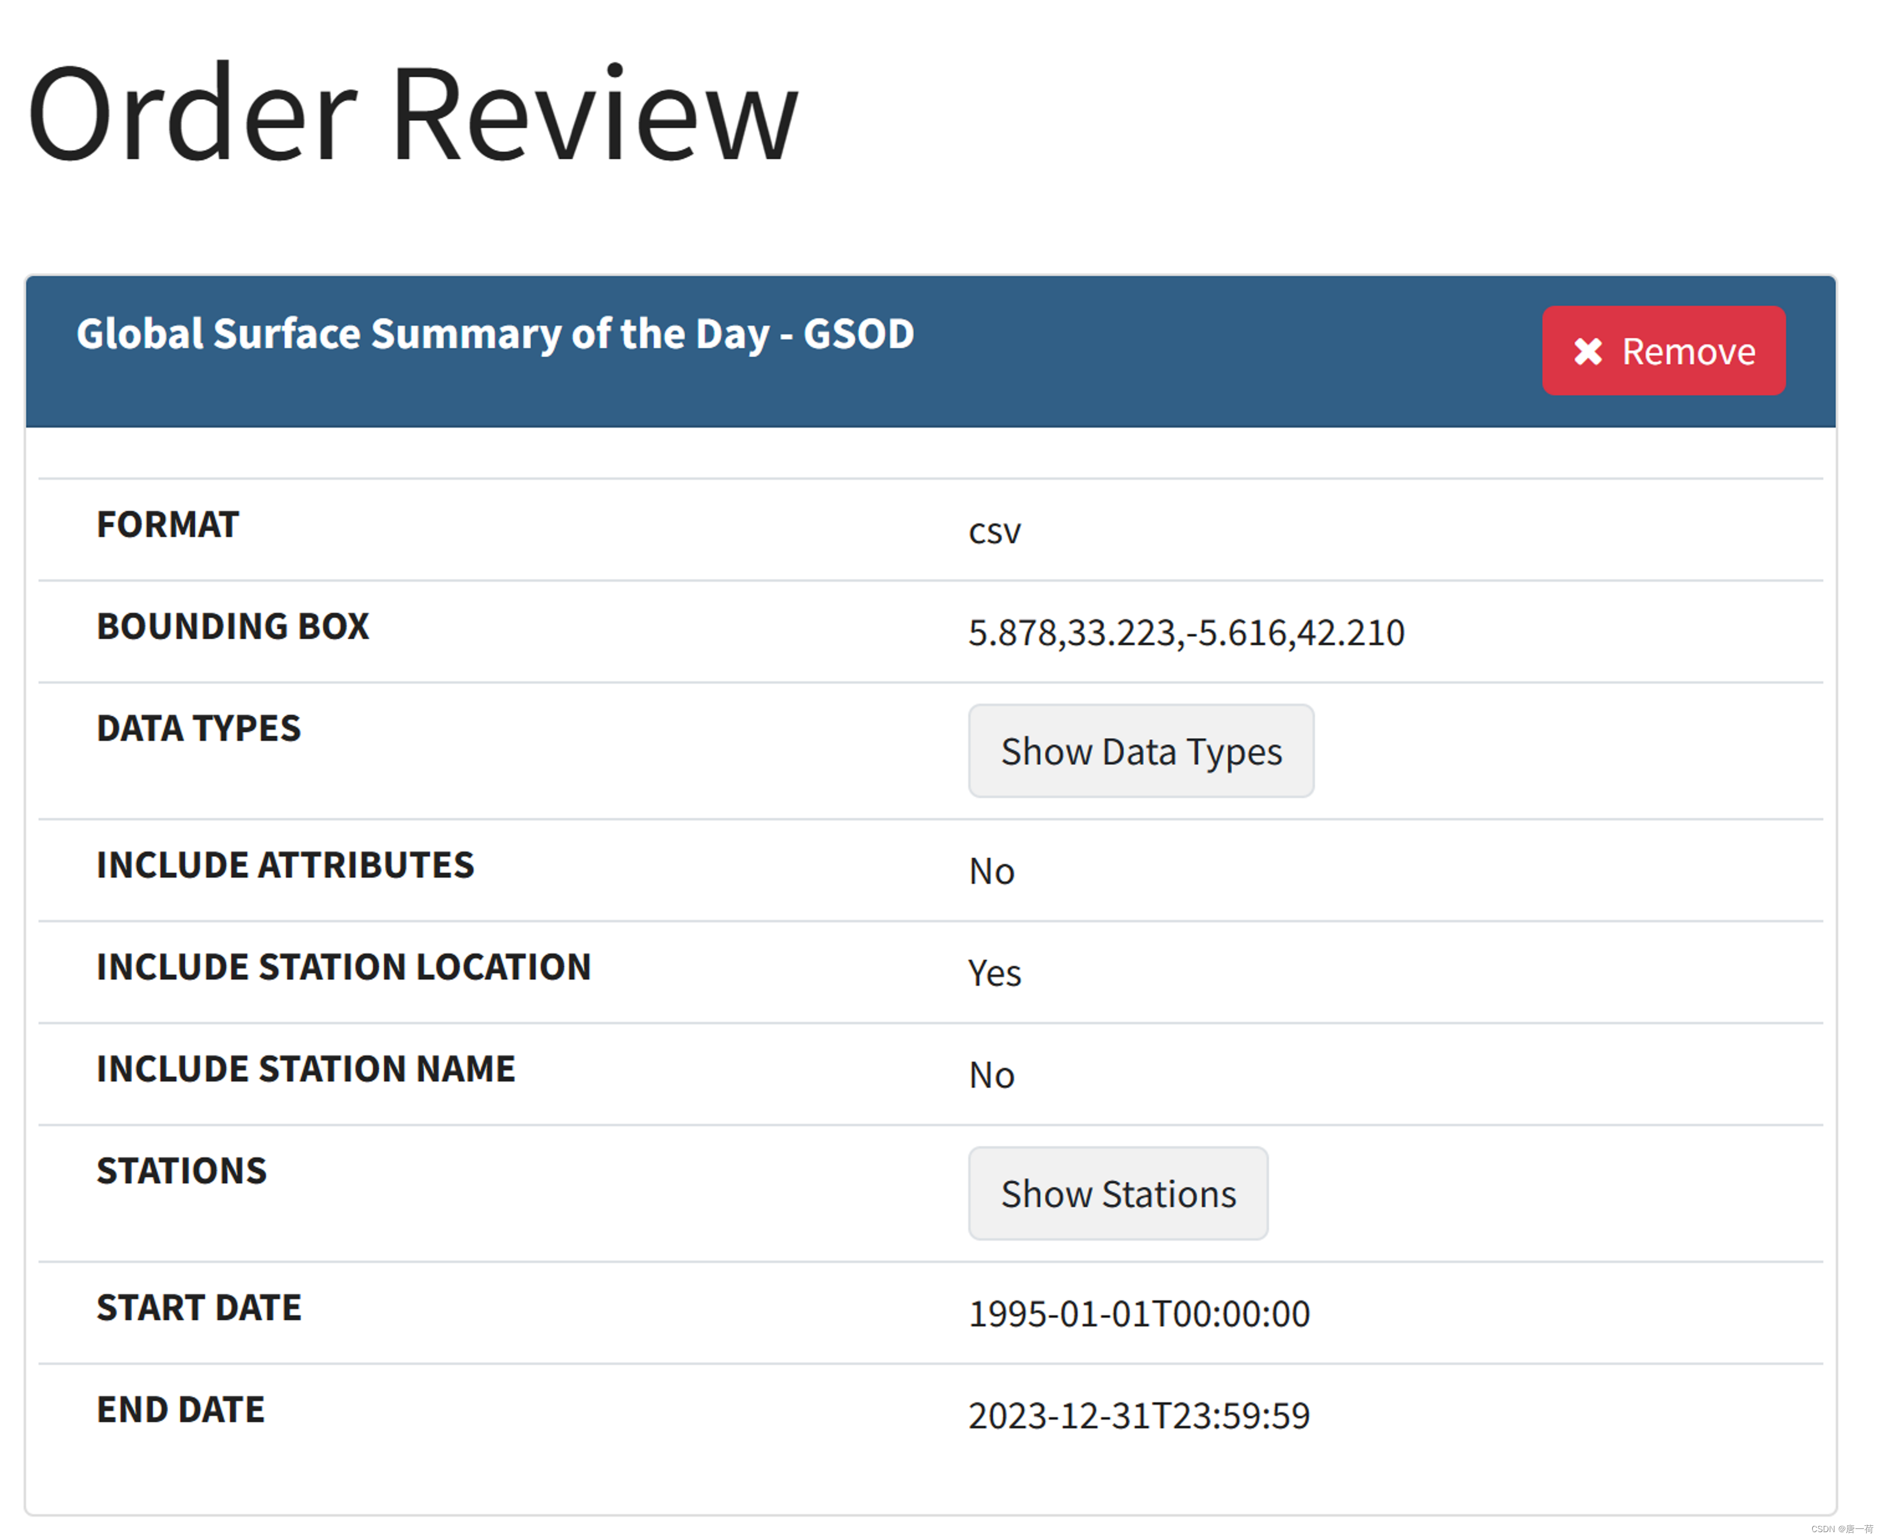Click the STATIONS row label
Screen dimensions: 1883x1539
[x=181, y=1171]
